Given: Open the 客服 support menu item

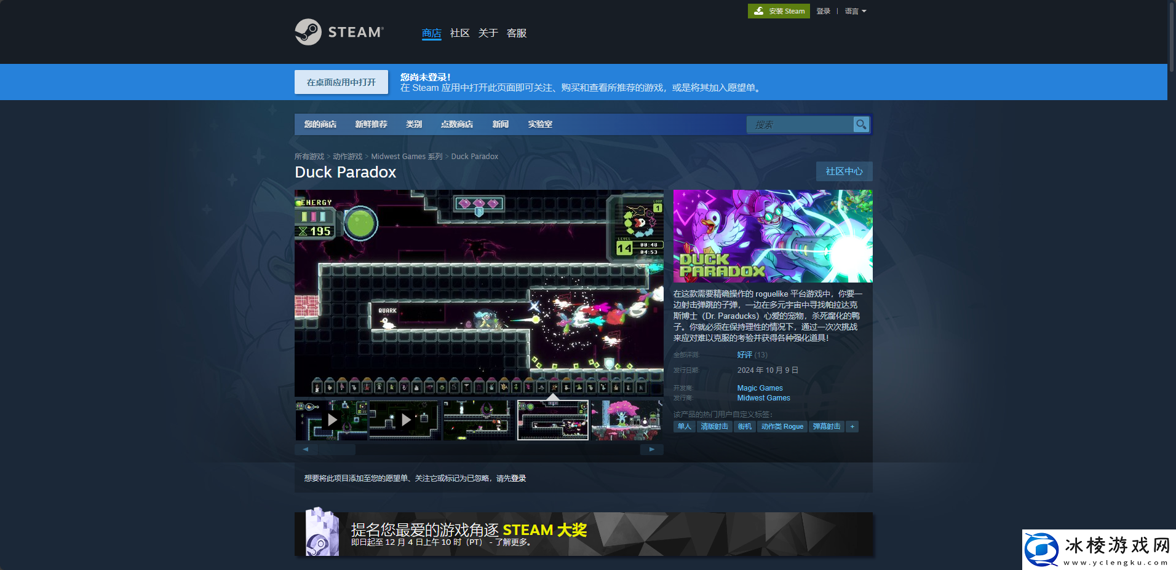Looking at the screenshot, I should pos(516,33).
